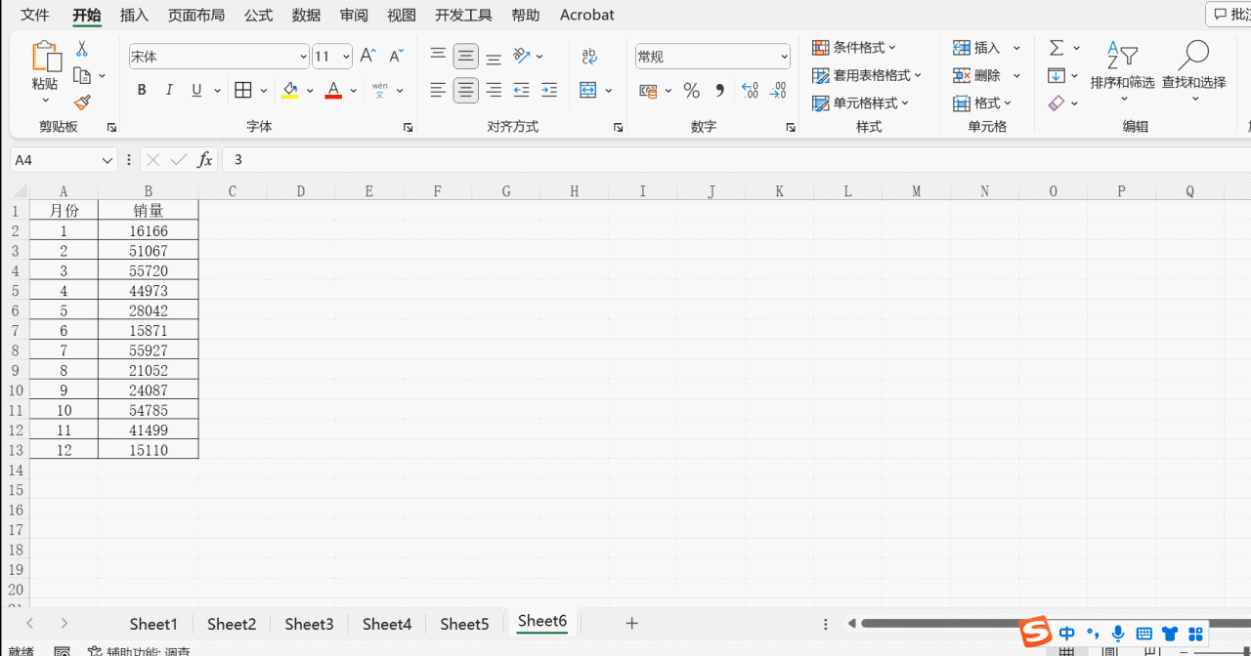Screen dimensions: 1251x656
Task: Click the Decrease Indent icon
Action: coord(521,90)
